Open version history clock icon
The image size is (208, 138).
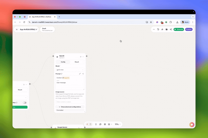158,29
